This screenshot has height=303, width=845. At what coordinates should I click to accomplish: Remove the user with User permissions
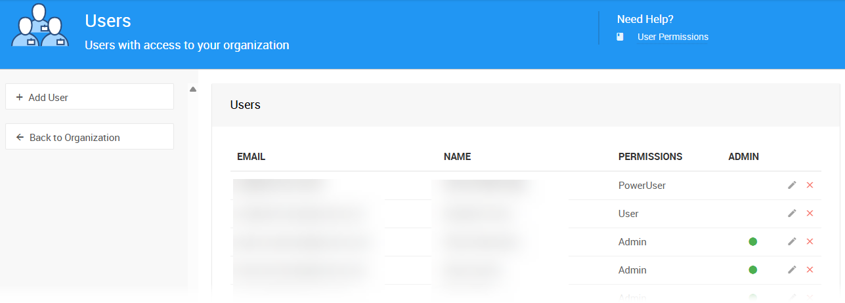coord(810,214)
